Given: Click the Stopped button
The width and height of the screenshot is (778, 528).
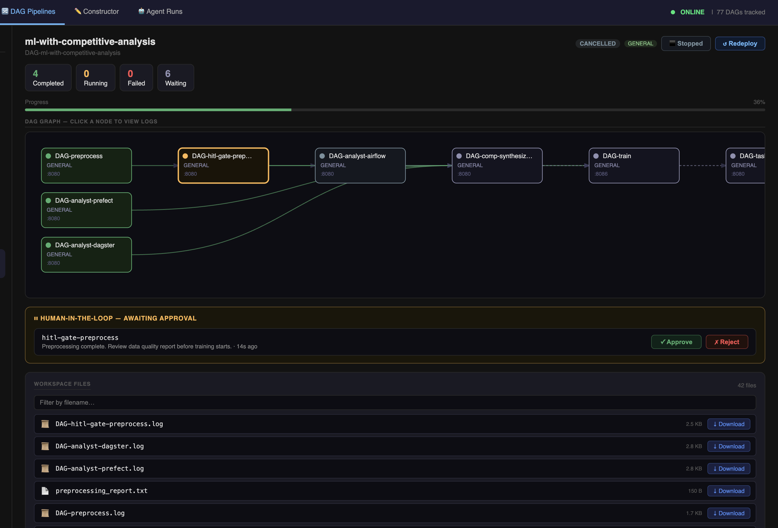Looking at the screenshot, I should pyautogui.click(x=686, y=44).
